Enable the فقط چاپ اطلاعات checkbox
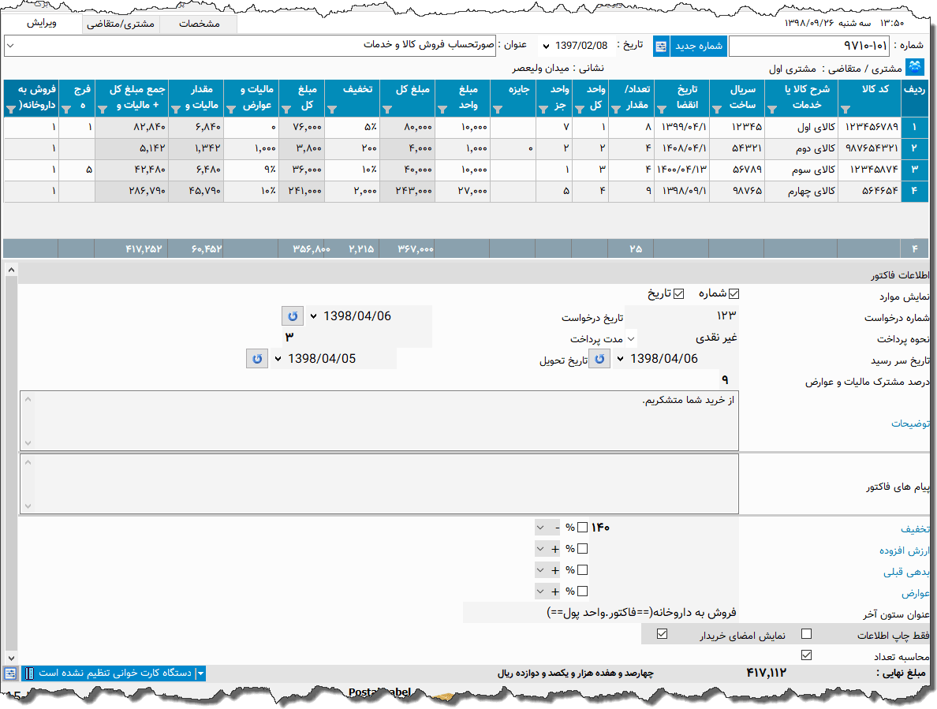The width and height of the screenshot is (937, 709). coord(806,634)
